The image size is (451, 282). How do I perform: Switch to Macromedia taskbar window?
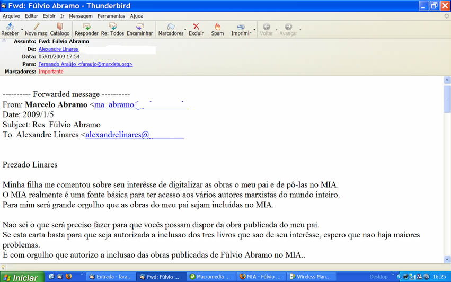209,277
